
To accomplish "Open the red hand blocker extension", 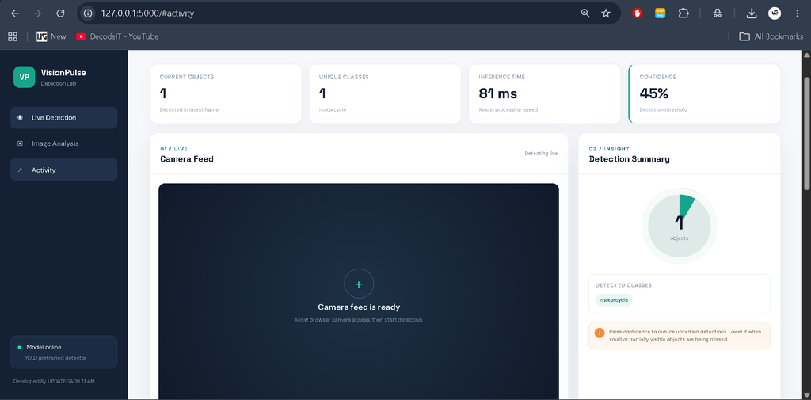I will click(638, 13).
